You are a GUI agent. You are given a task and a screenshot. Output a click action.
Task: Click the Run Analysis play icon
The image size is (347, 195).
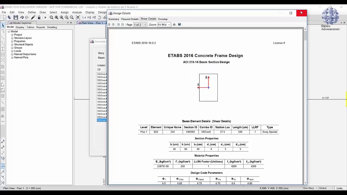pyautogui.click(x=45, y=18)
